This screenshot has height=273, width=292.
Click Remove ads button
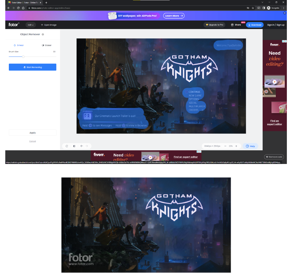click(x=274, y=157)
